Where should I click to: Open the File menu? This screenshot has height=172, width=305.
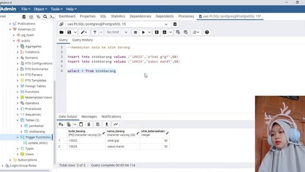pos(26,9)
